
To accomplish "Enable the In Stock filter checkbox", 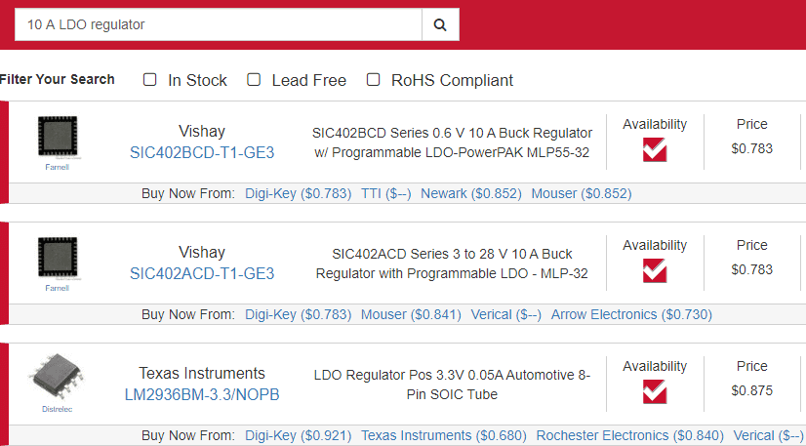I will point(149,80).
